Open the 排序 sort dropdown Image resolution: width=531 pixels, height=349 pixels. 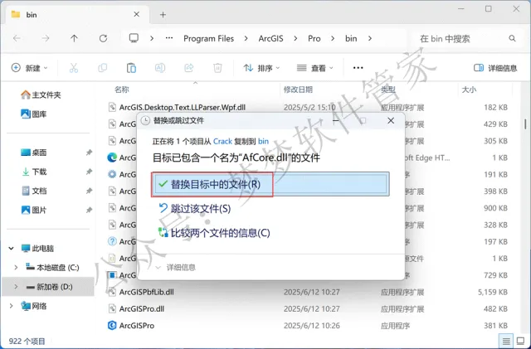[x=261, y=68]
